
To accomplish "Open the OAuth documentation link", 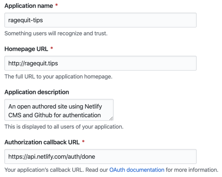I will [137, 170].
